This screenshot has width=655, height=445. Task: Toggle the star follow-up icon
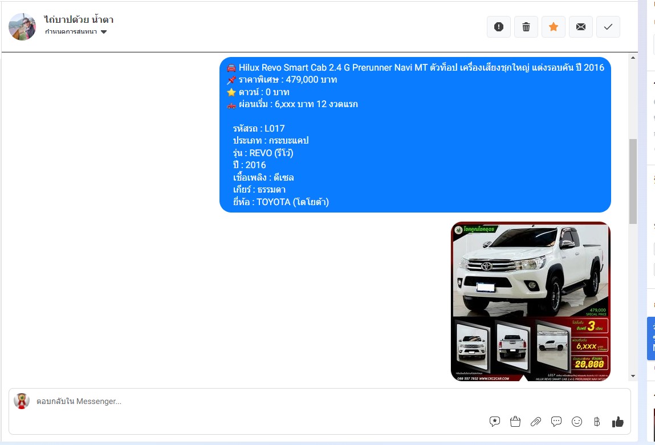point(554,27)
